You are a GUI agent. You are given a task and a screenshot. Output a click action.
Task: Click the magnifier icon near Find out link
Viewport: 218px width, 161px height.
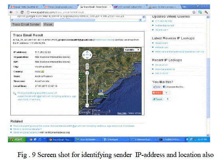pyautogui.click(x=14, y=93)
